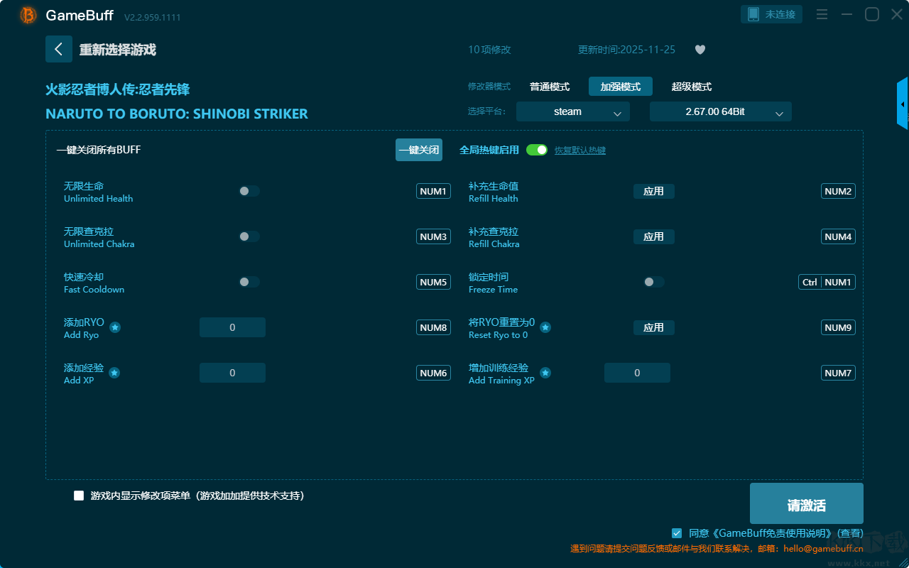
Task: Expand the blue side panel arrow
Action: [902, 104]
